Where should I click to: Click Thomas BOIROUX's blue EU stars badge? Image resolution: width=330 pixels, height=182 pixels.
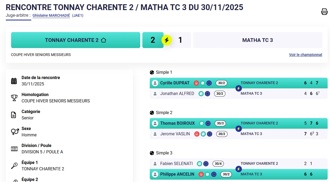click(x=208, y=123)
